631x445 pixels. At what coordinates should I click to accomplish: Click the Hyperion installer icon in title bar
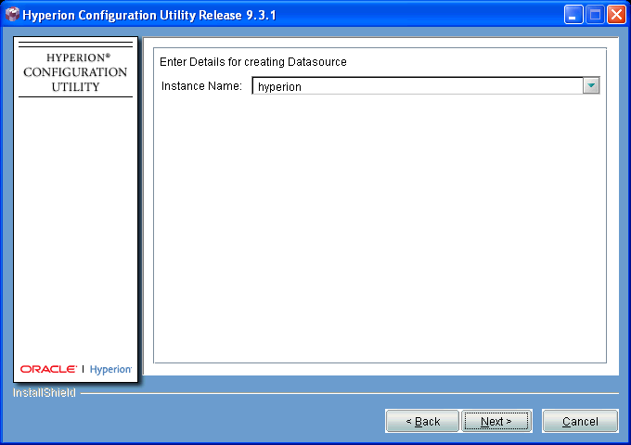click(12, 15)
